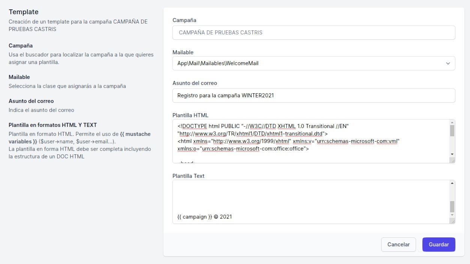
Task: Click the Plantilla Text scrollbar down arrow
Action: (x=452, y=215)
